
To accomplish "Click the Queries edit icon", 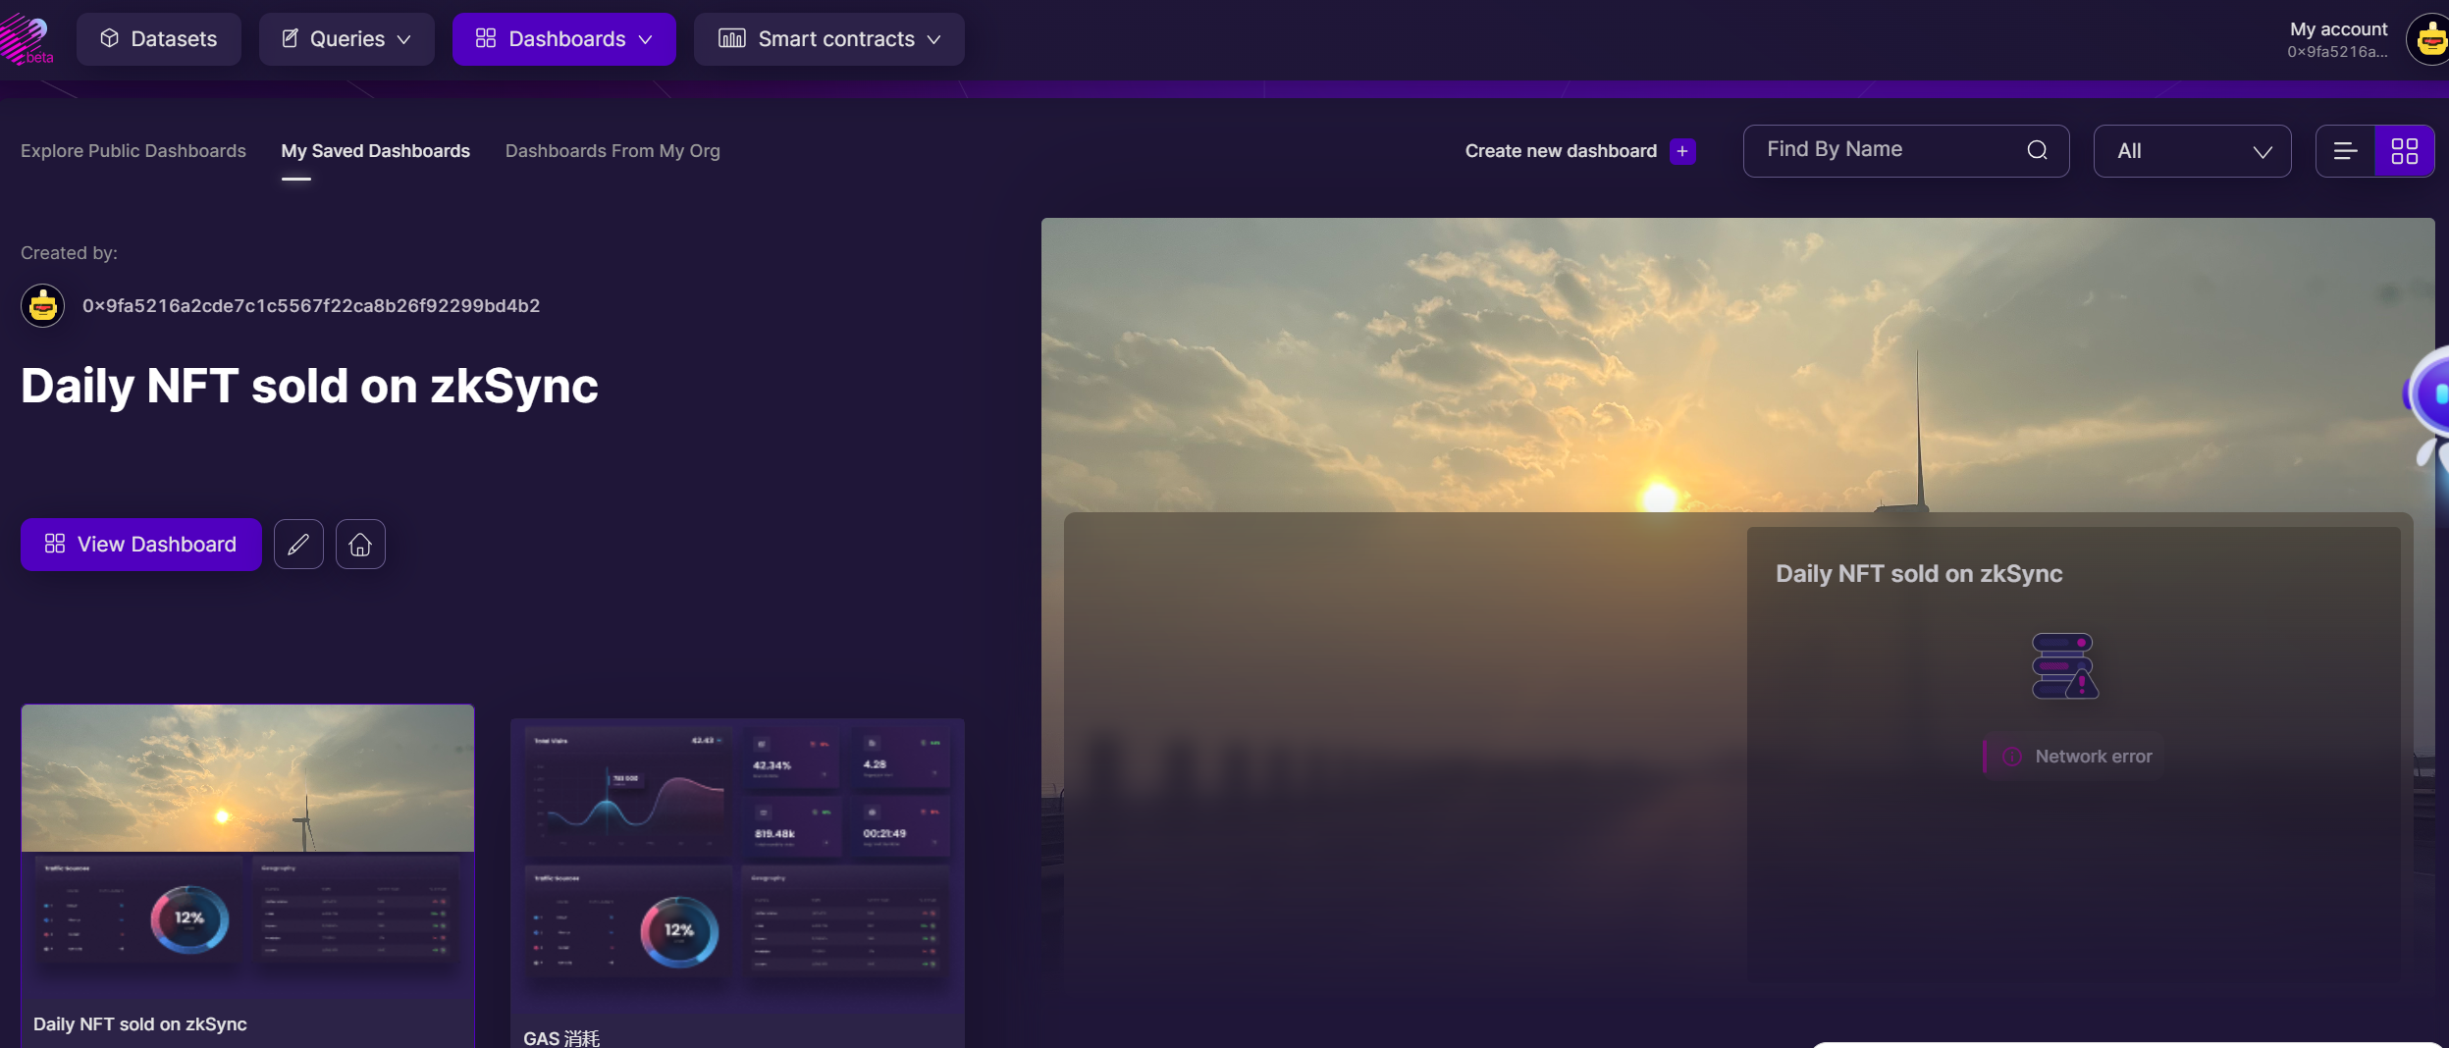I will [x=290, y=38].
